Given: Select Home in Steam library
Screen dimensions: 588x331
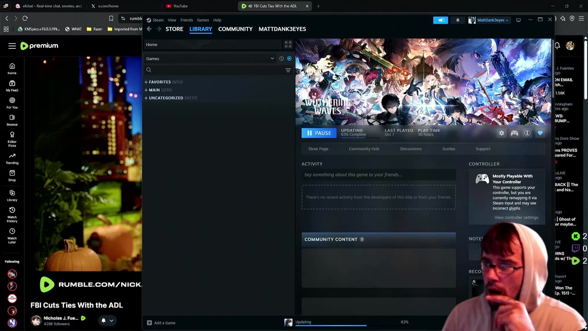Looking at the screenshot, I should point(213,45).
